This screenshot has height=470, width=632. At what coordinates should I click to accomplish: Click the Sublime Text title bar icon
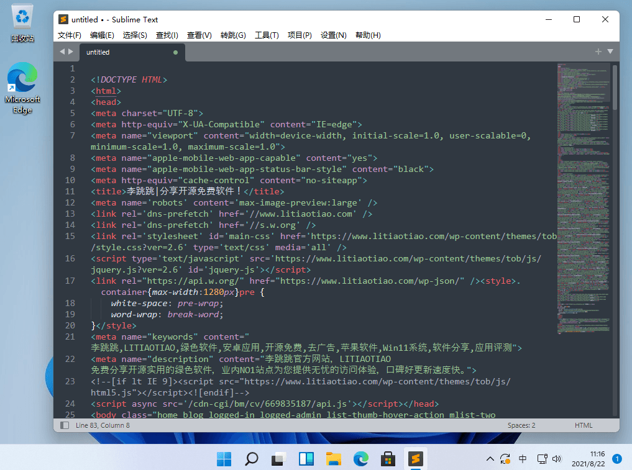pos(63,19)
